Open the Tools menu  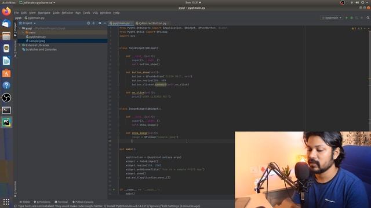point(86,13)
